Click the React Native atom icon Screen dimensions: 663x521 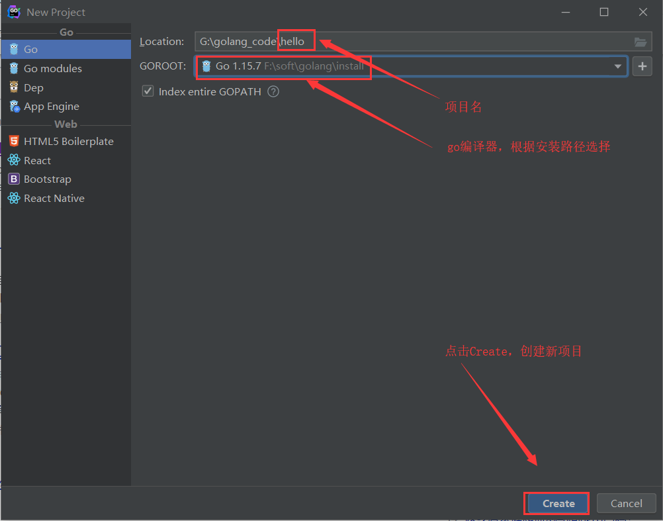14,198
